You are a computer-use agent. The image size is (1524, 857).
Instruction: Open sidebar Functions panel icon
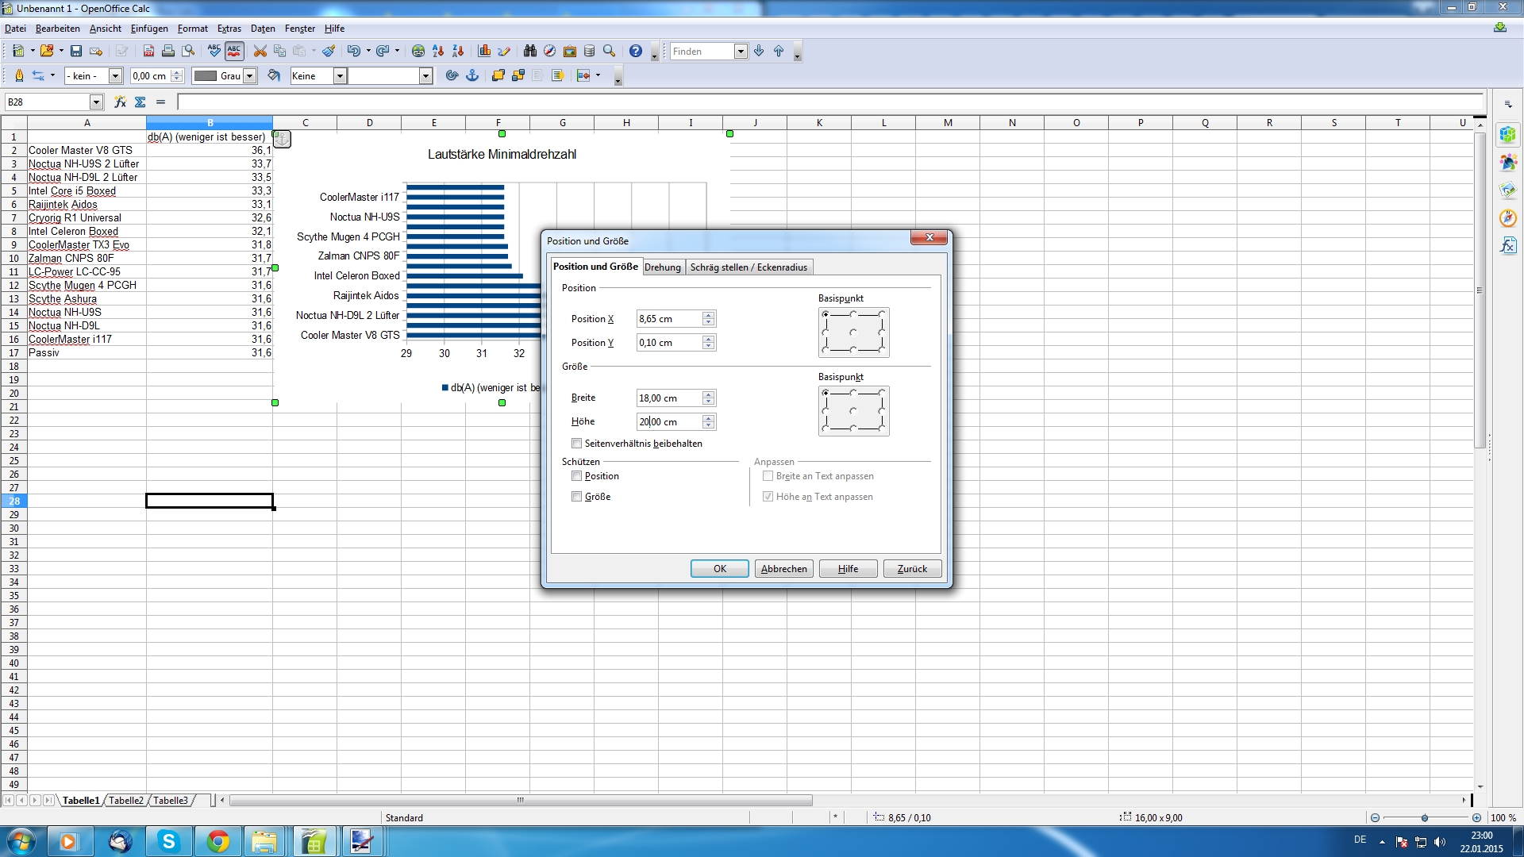tap(1508, 246)
